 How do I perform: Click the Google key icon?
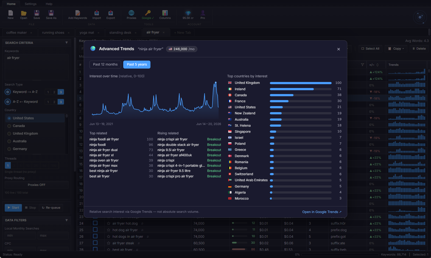coord(148,13)
